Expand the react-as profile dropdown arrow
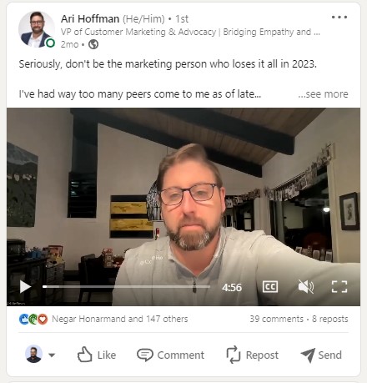 [x=52, y=355]
